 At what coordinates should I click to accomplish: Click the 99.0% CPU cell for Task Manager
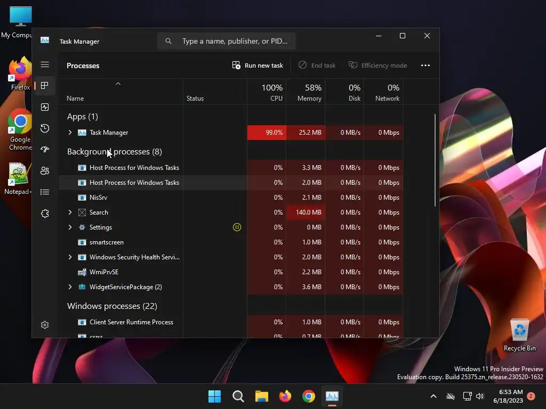[x=267, y=133]
